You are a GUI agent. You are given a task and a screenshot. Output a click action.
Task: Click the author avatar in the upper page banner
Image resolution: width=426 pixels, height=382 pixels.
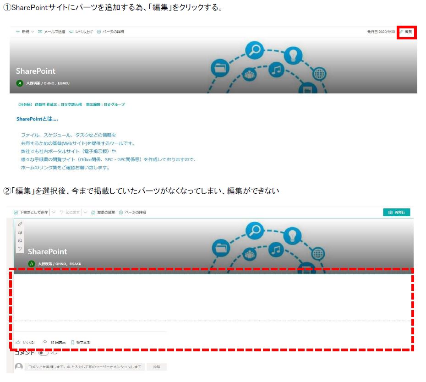tap(20, 83)
